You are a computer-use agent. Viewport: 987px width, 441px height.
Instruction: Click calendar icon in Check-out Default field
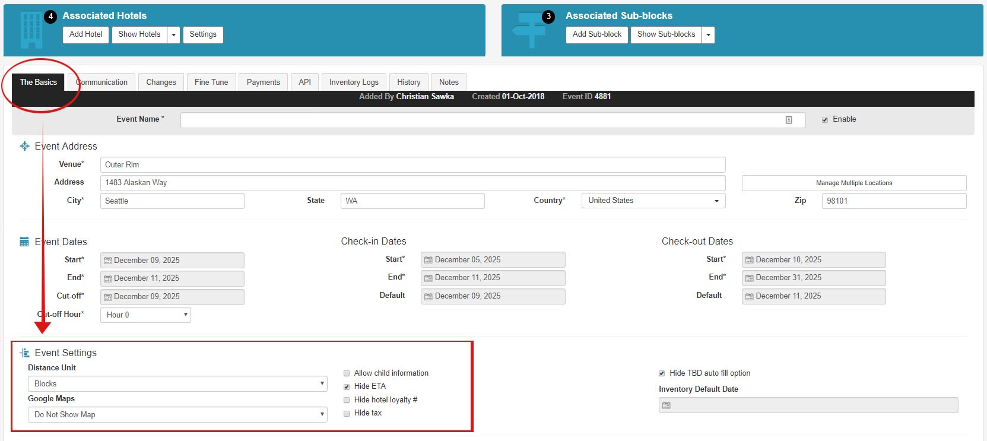750,296
